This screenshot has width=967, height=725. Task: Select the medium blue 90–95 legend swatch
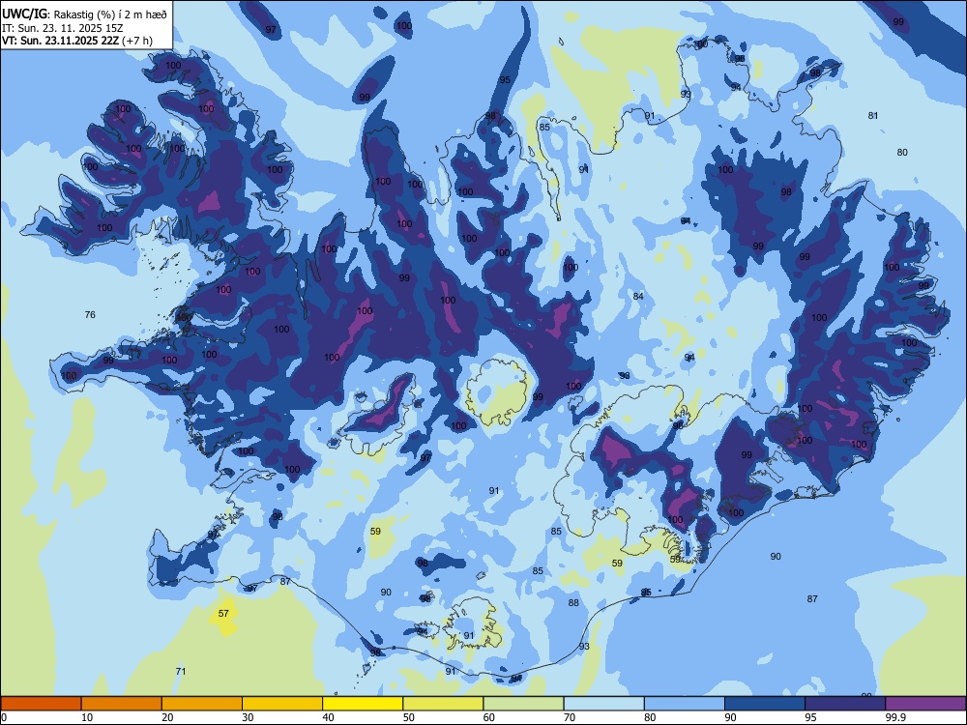coord(765,704)
